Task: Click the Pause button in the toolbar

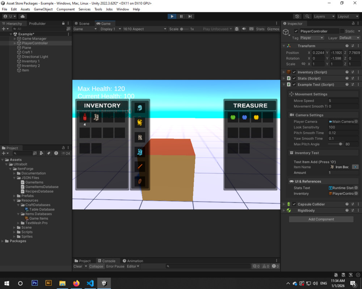Action: coord(181,16)
